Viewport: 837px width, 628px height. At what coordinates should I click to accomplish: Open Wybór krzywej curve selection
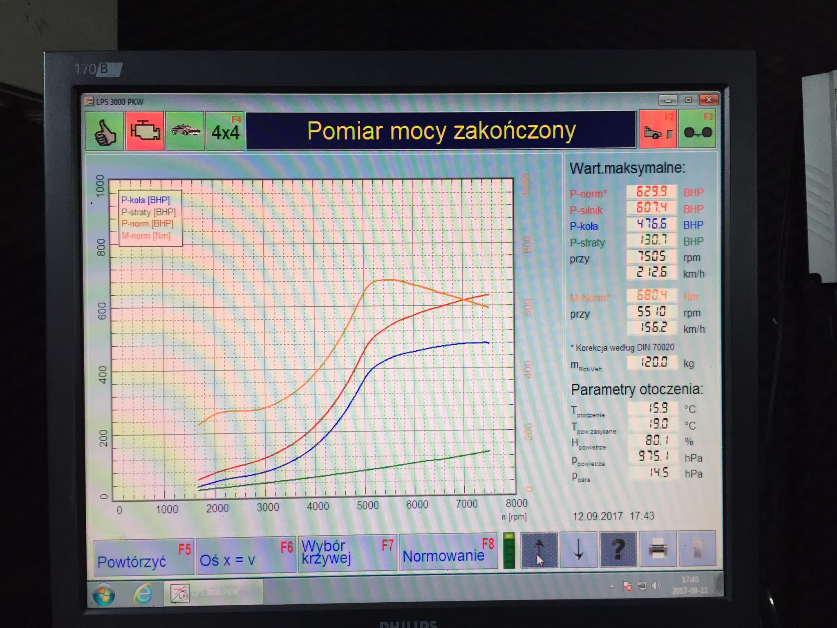point(347,553)
